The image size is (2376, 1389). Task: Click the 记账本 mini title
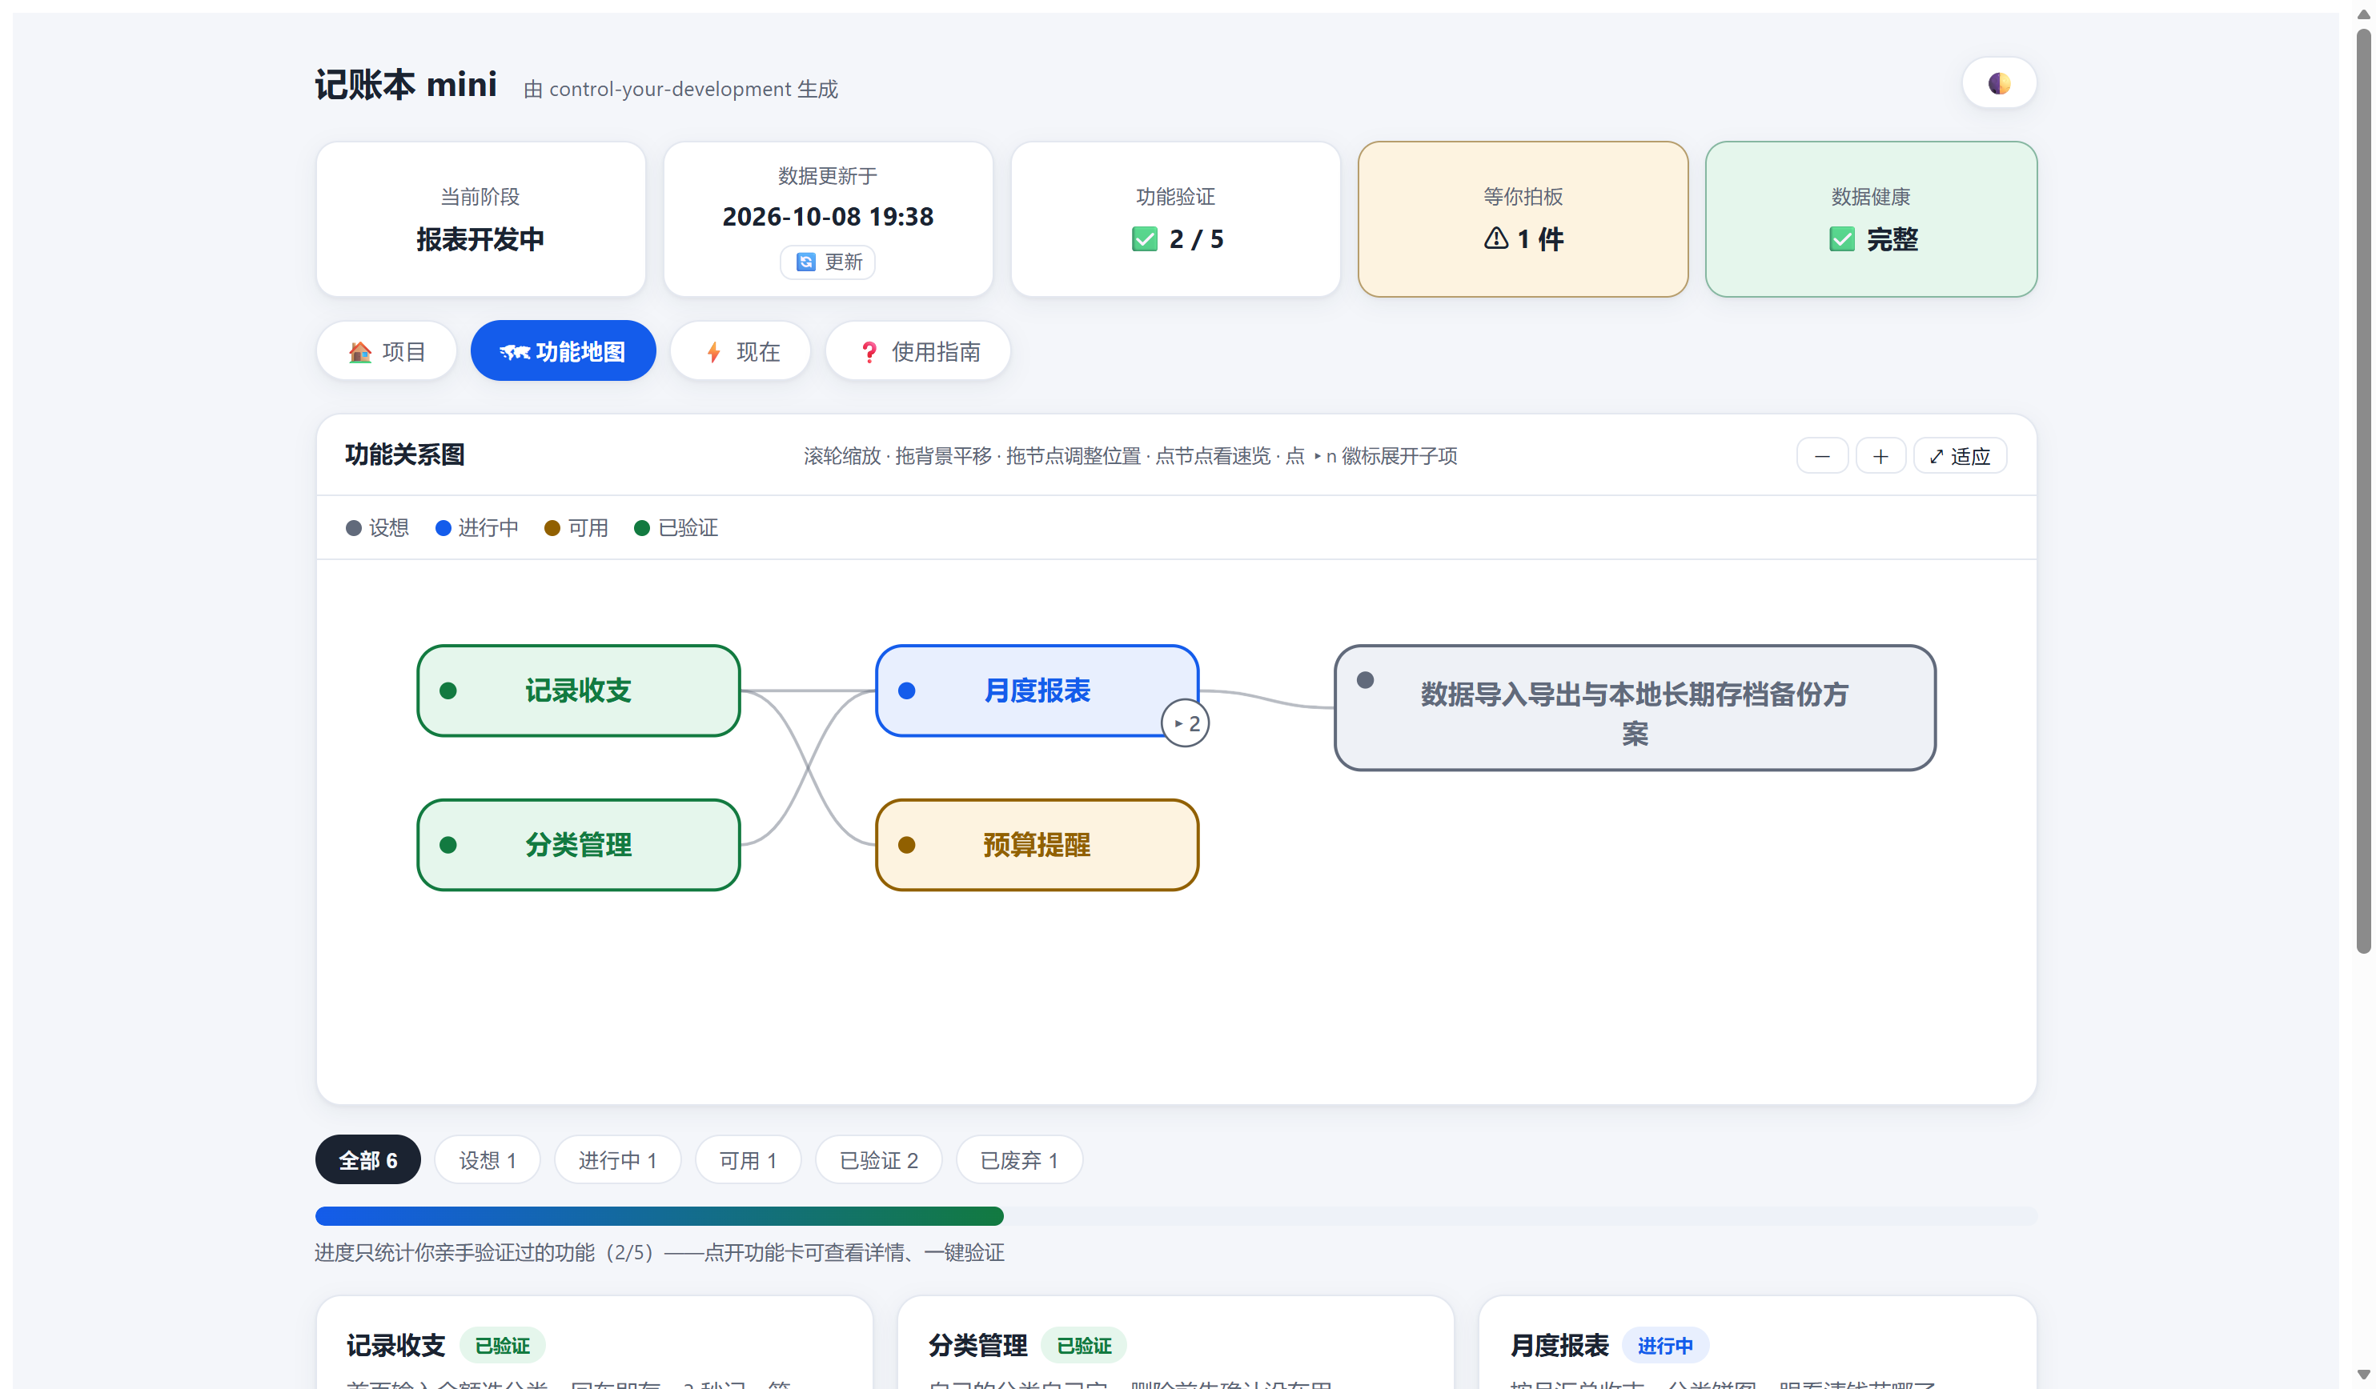click(x=405, y=85)
